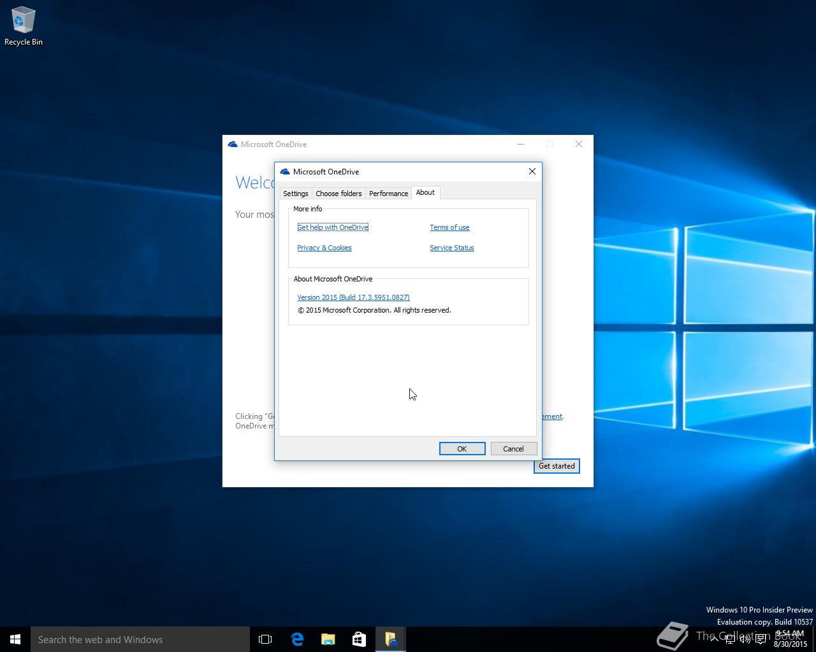Image resolution: width=816 pixels, height=652 pixels.
Task: Click Get started in the OneDrive welcome window
Action: [x=557, y=466]
